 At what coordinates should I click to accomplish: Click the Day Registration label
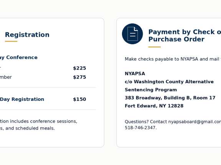point(22,99)
